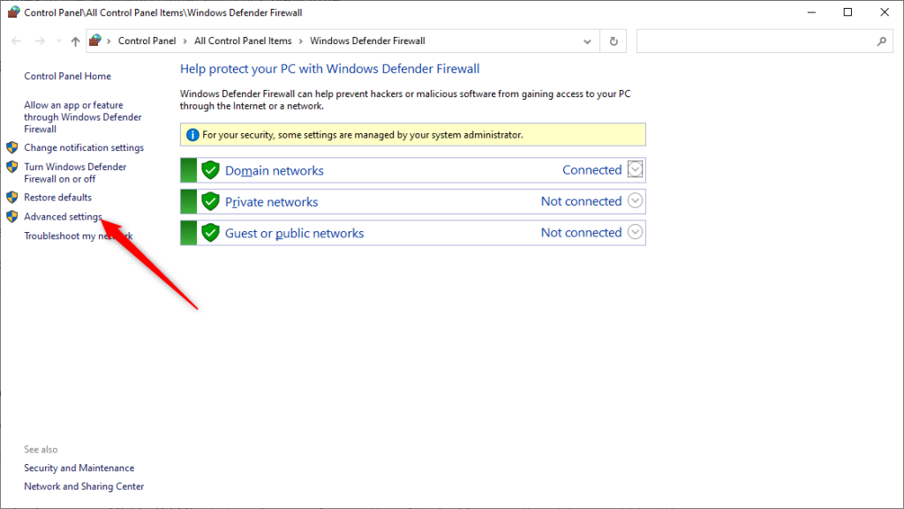Screen dimensions: 904x509
Task: Click the green shield beside Private networks
Action: 210,201
